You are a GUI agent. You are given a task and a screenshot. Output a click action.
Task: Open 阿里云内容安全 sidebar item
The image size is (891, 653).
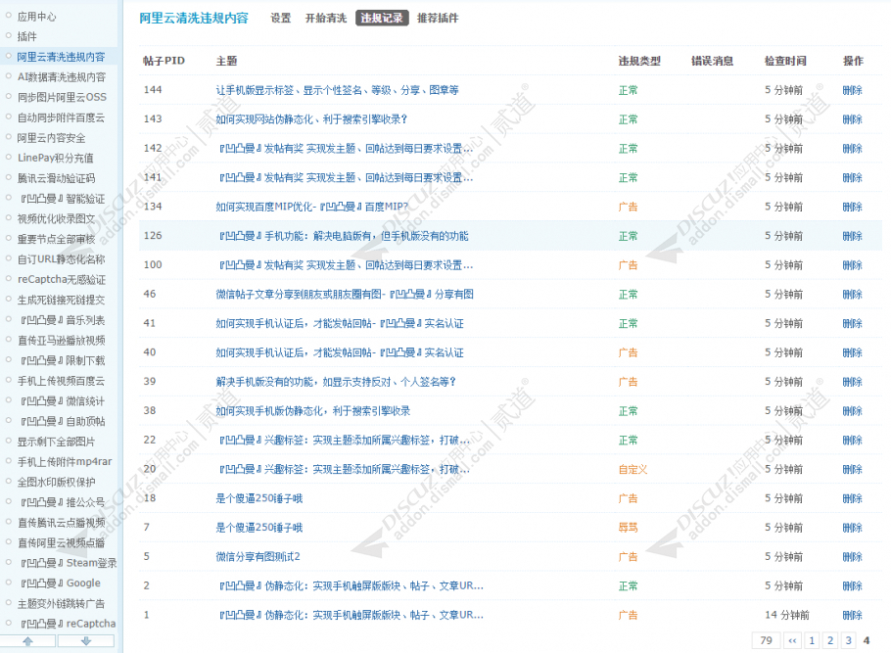51,137
